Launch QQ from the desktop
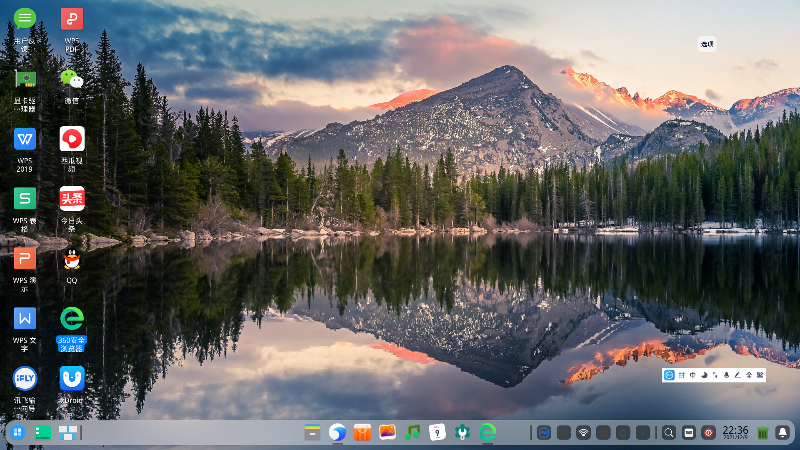The image size is (800, 450). [72, 258]
